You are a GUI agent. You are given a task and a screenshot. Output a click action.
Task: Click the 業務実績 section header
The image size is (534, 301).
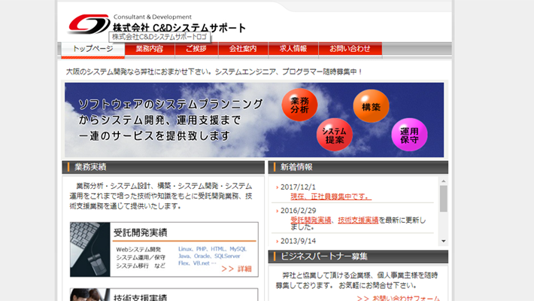pyautogui.click(x=163, y=167)
